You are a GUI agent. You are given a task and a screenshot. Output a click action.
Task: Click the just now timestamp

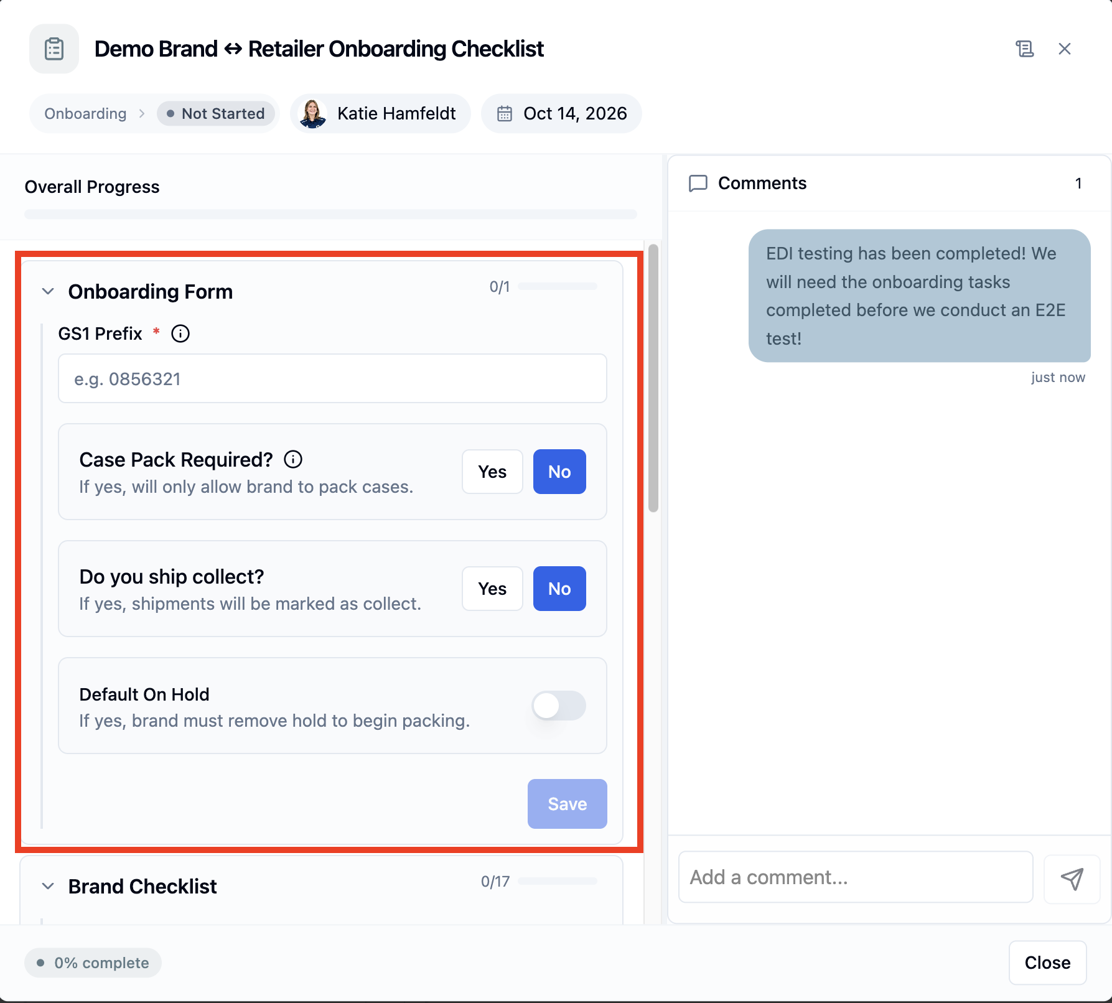click(1058, 377)
